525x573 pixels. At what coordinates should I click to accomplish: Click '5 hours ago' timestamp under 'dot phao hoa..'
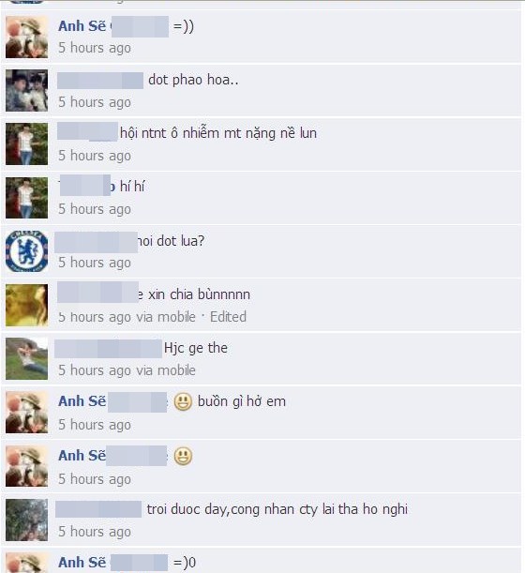click(95, 102)
